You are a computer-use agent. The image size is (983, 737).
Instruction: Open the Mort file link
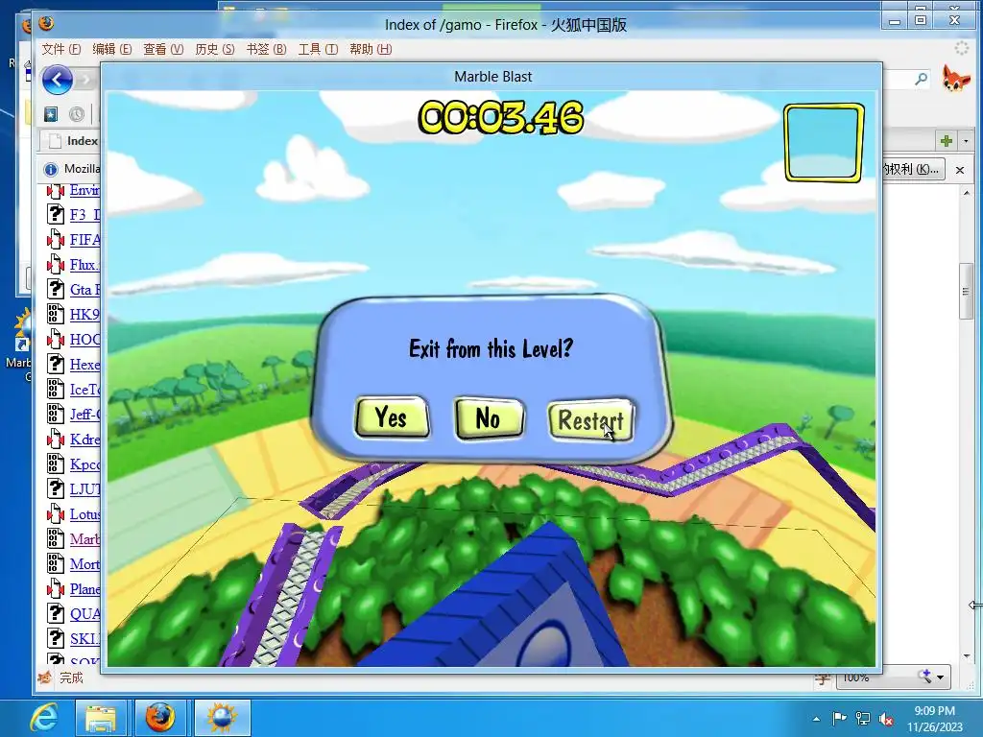[84, 564]
